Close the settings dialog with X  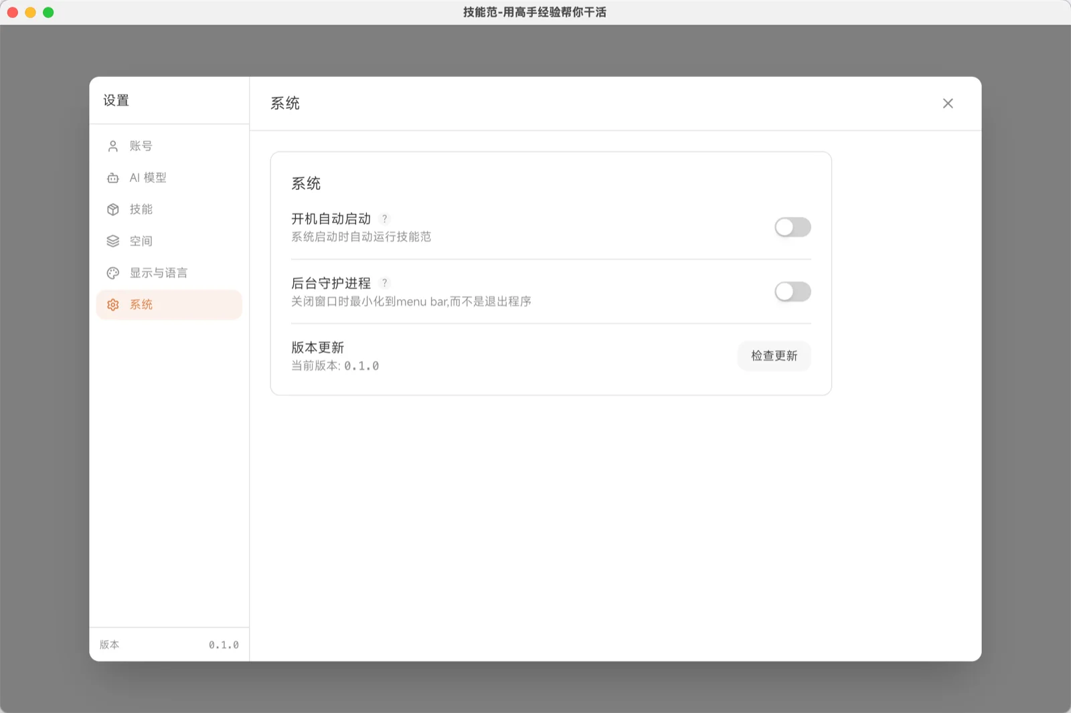[948, 104]
